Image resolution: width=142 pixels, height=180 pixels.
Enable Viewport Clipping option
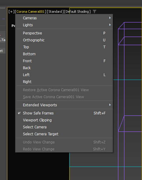click(x=64, y=120)
